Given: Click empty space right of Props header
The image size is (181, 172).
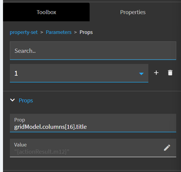Looking at the screenshot, I should tap(105, 101).
